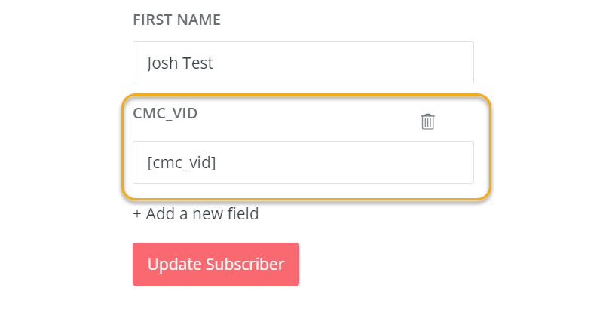
Task: Click the word Josh in First Name box
Action: coord(163,63)
